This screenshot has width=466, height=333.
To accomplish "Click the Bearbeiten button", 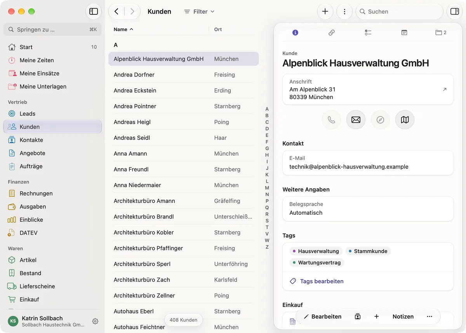I will [322, 317].
